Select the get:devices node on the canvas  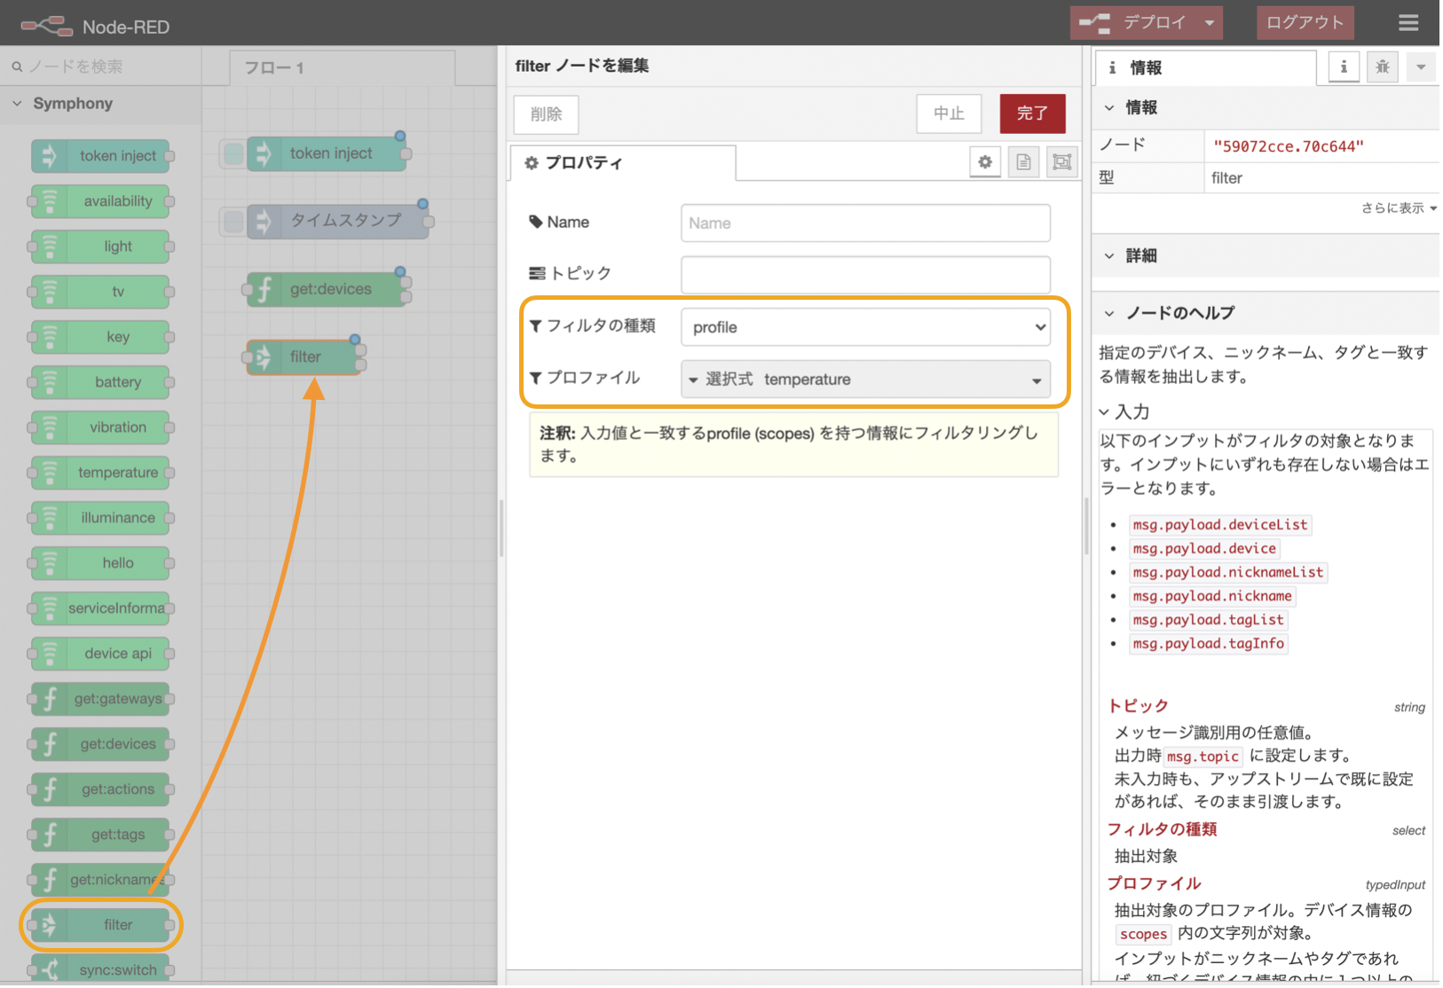pos(325,289)
